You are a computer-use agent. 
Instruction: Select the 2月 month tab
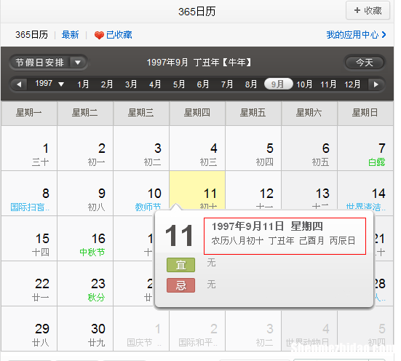pos(107,84)
